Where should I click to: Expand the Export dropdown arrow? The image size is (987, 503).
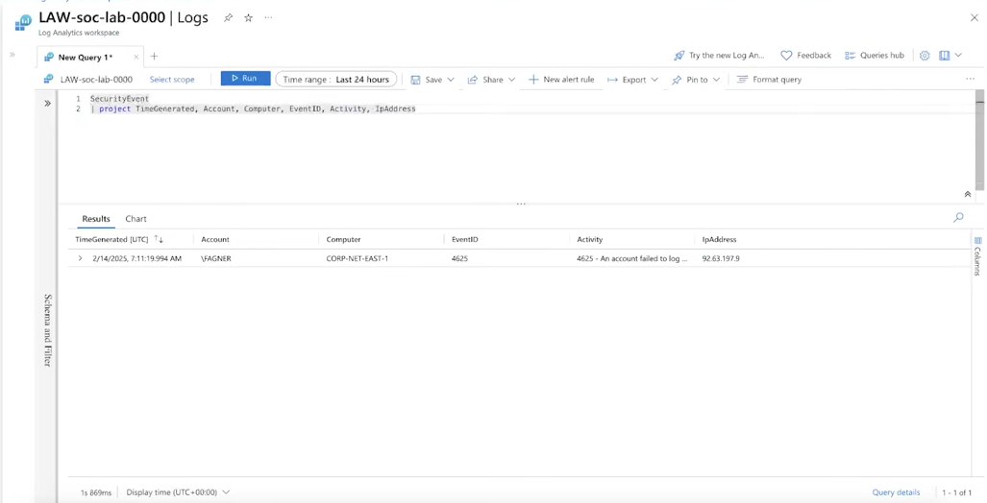(654, 80)
